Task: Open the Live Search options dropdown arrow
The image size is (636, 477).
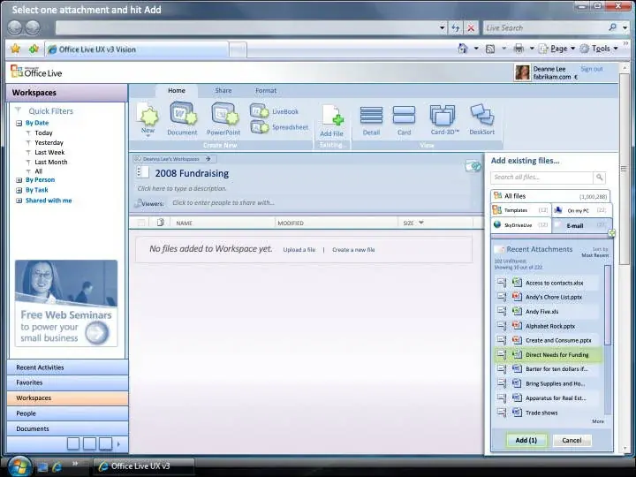Action: (x=625, y=27)
